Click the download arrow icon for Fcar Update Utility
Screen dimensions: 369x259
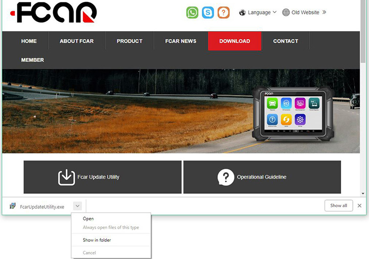click(x=66, y=177)
